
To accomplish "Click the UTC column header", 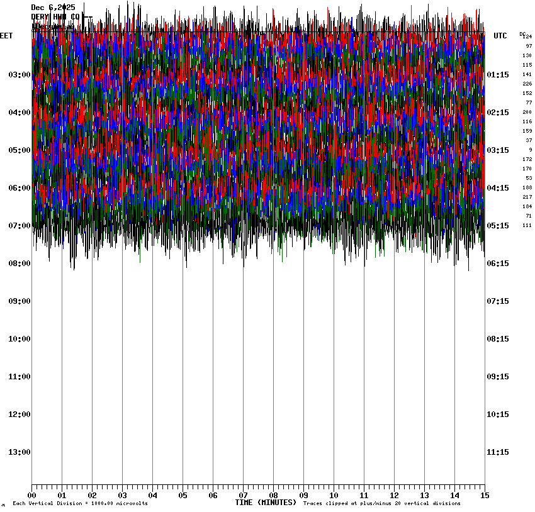I will click(x=500, y=36).
